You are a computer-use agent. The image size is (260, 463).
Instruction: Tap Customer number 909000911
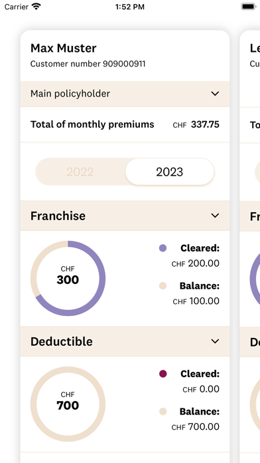[x=88, y=64]
